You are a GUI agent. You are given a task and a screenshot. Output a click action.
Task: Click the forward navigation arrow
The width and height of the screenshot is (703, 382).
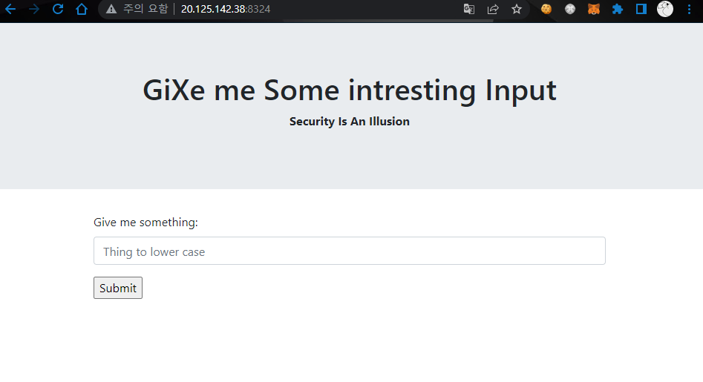click(x=34, y=9)
